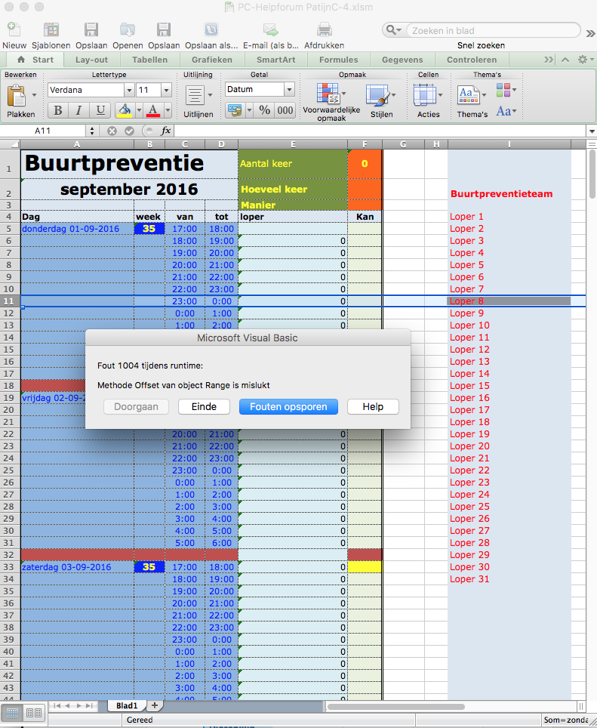This screenshot has width=597, height=728.
Task: Click the Plakken clipboard icon
Action: pyautogui.click(x=17, y=96)
